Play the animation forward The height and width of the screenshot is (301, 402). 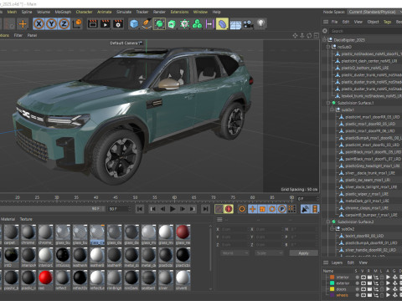pos(173,209)
